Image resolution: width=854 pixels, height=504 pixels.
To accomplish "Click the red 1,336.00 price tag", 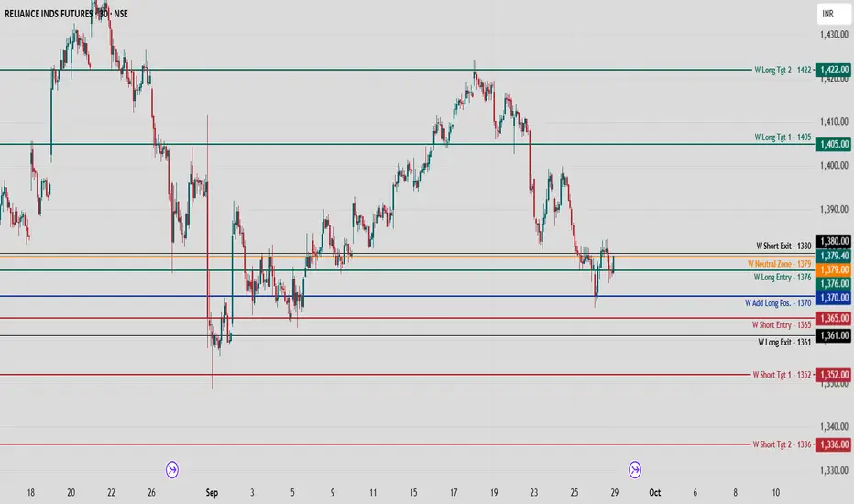I will 833,444.
